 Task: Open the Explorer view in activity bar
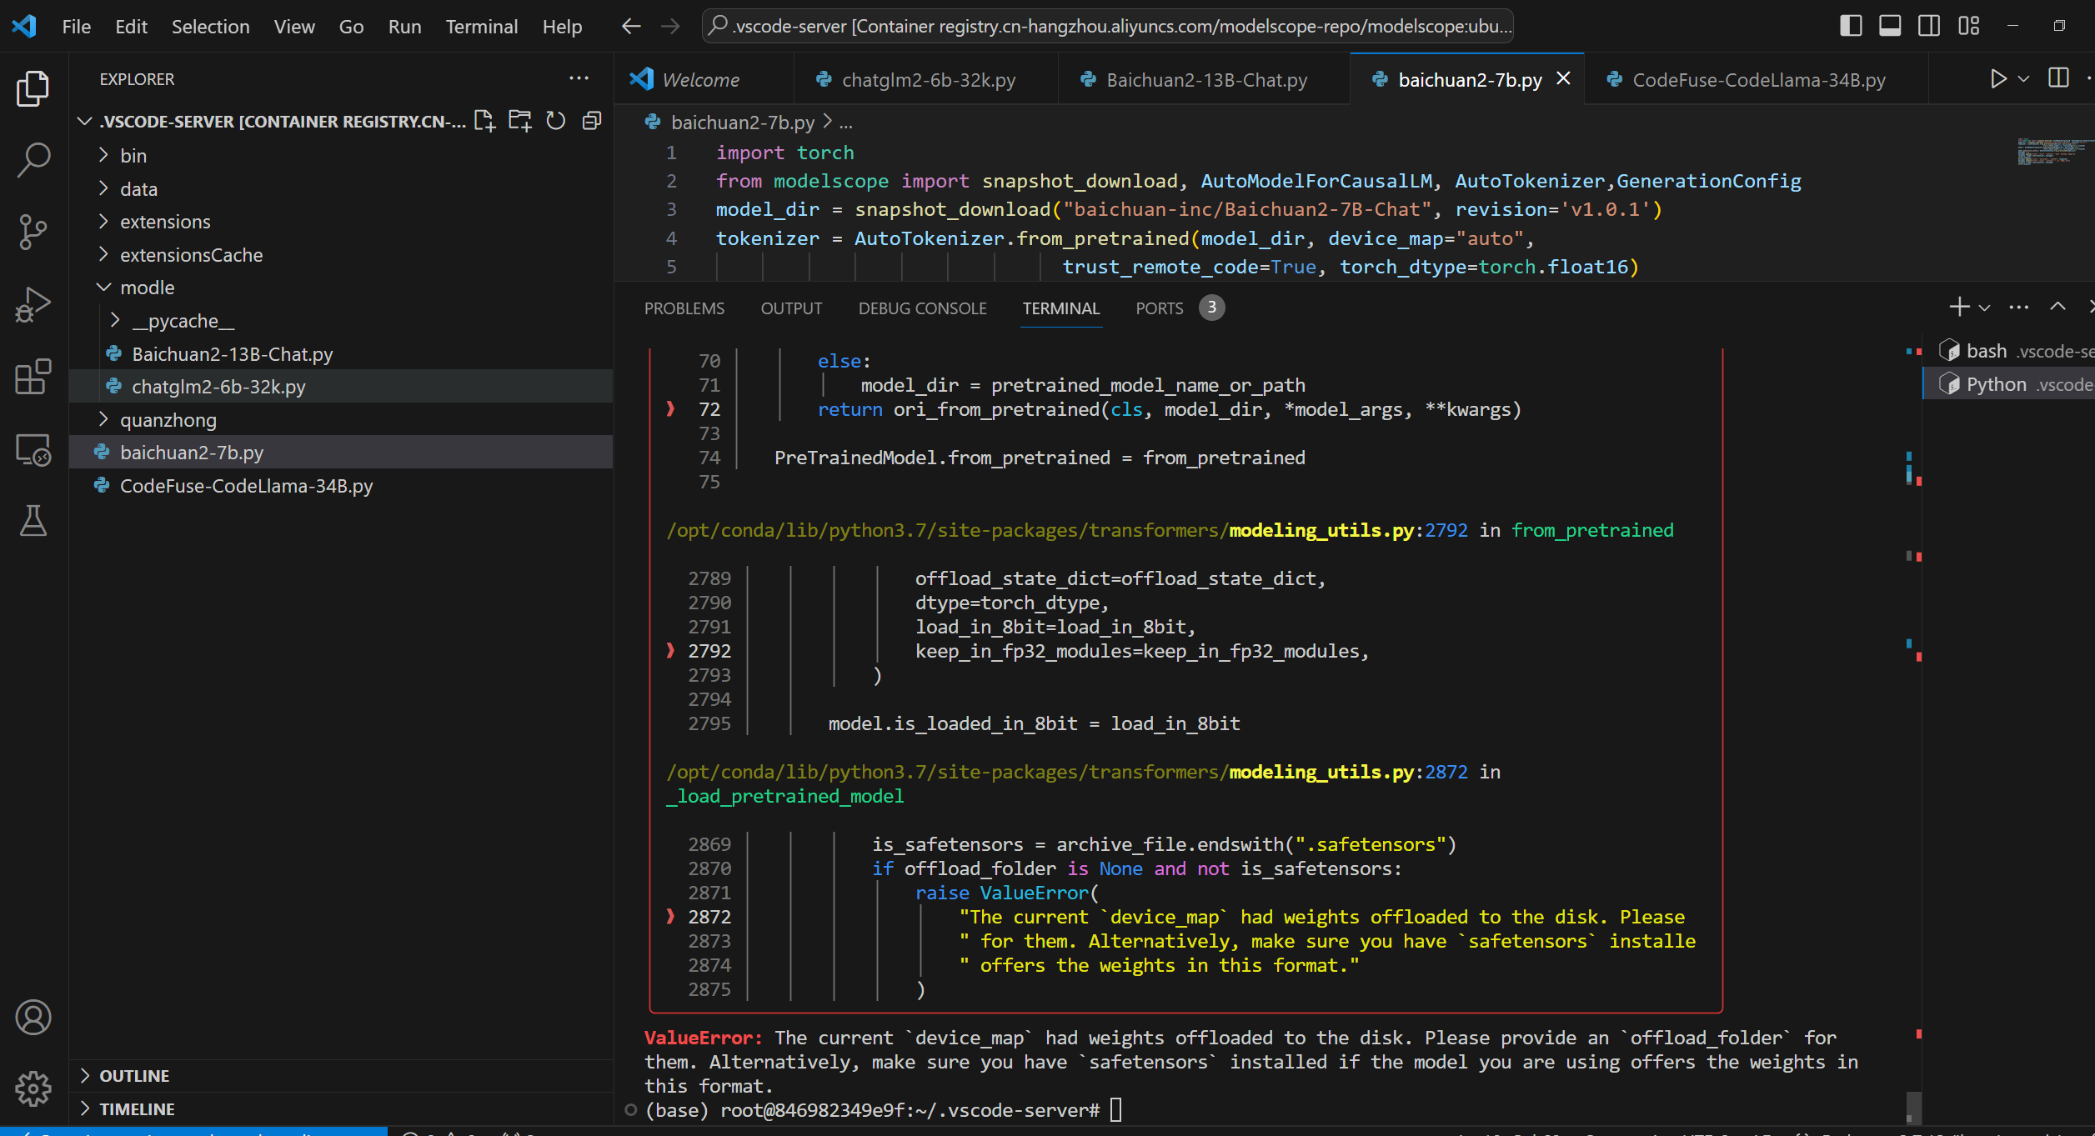pos(33,88)
